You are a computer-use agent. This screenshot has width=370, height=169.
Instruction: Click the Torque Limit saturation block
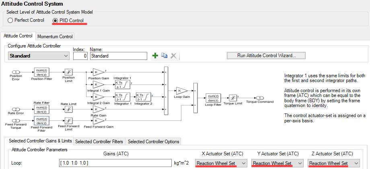(x=233, y=98)
